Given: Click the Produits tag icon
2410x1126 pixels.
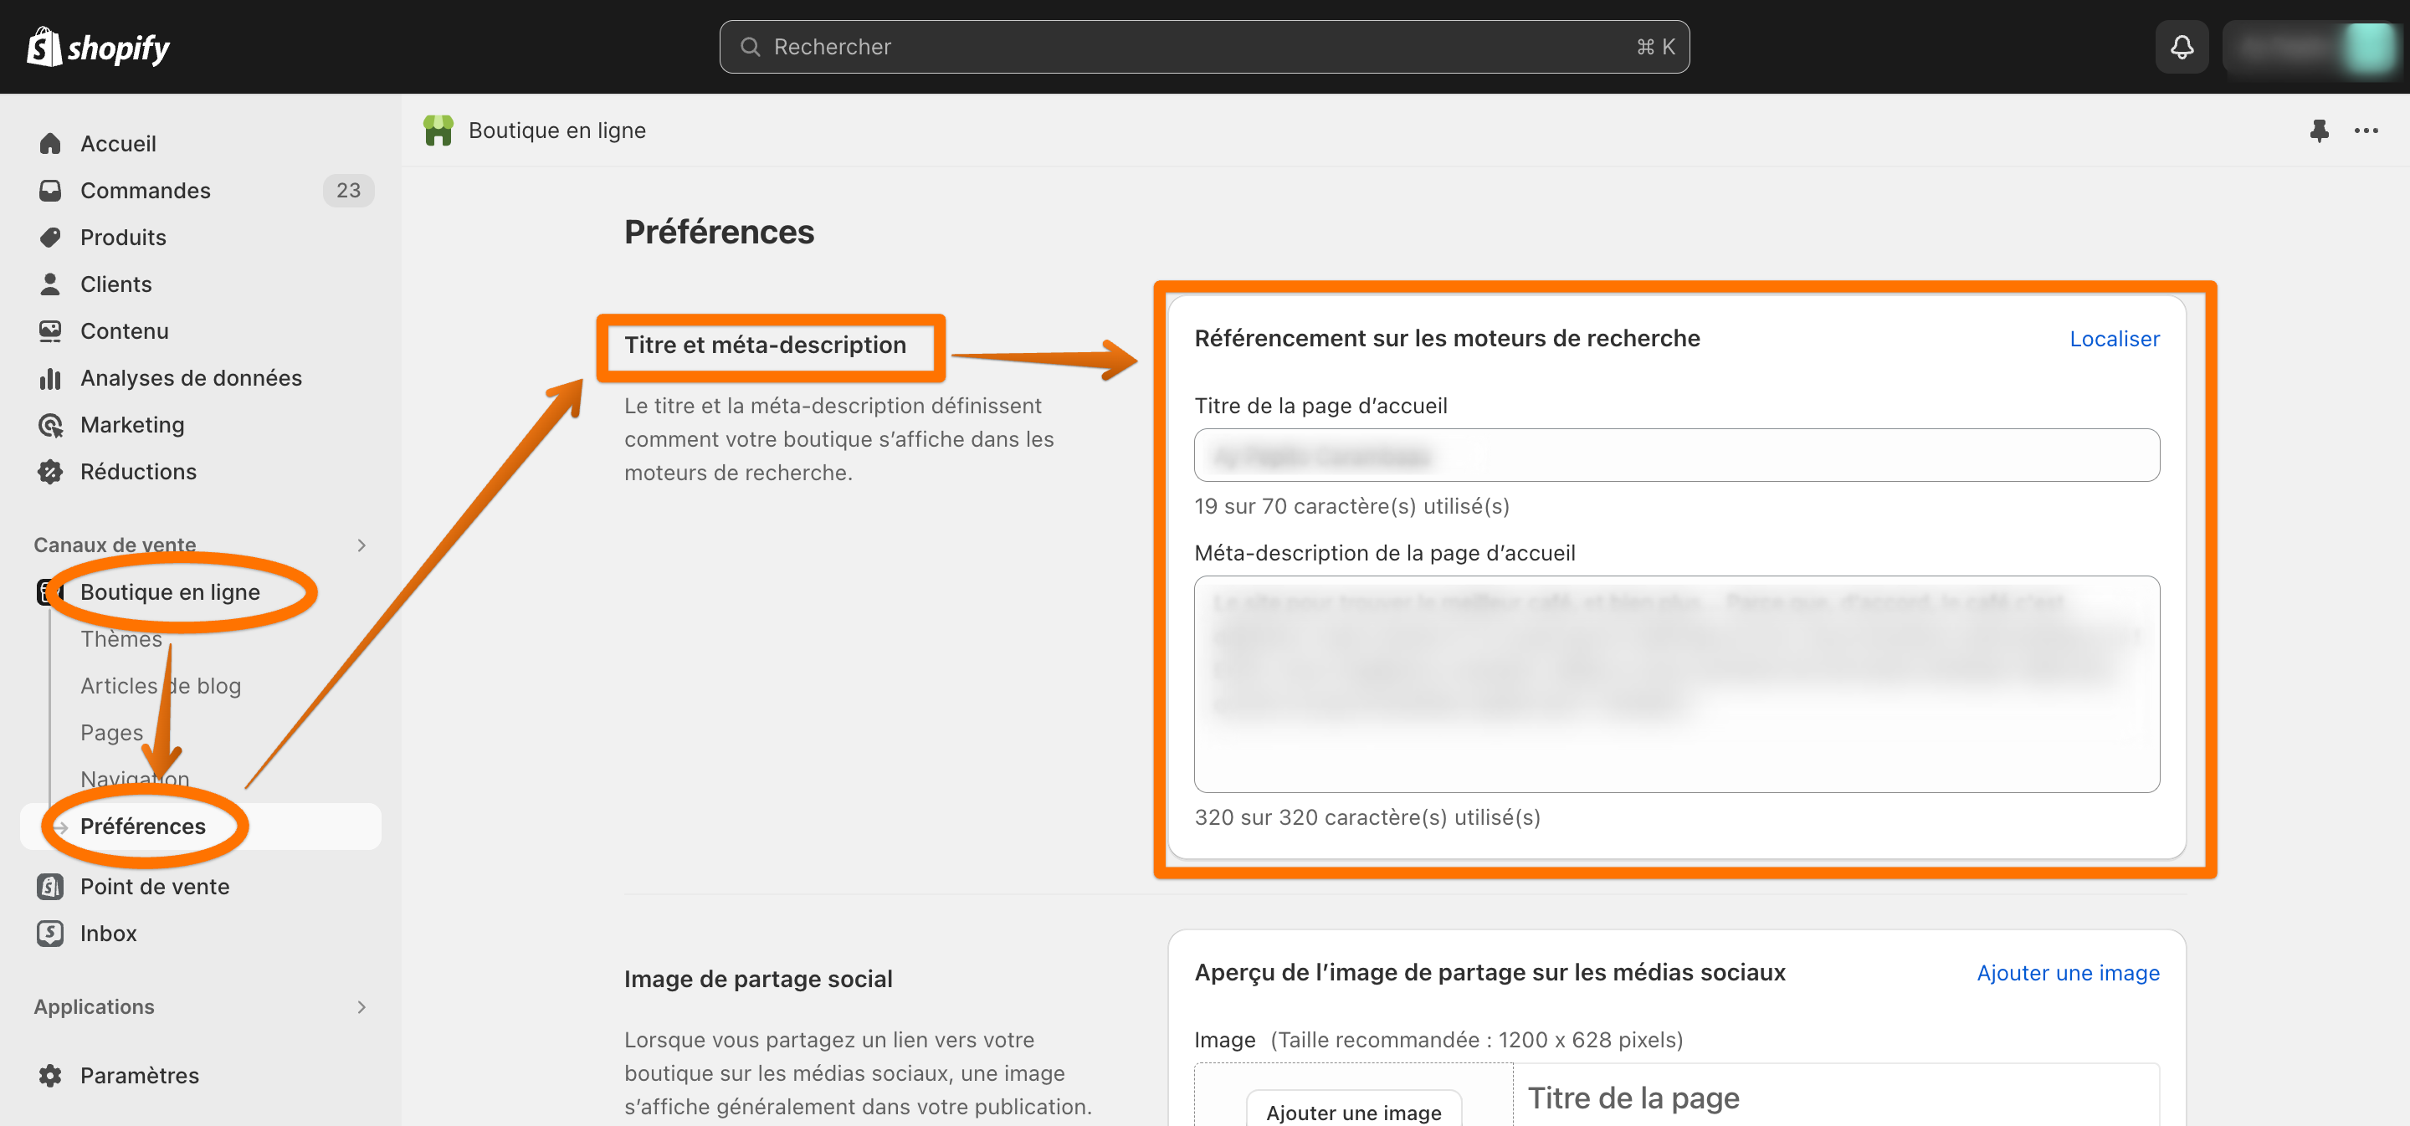Looking at the screenshot, I should pos(50,237).
